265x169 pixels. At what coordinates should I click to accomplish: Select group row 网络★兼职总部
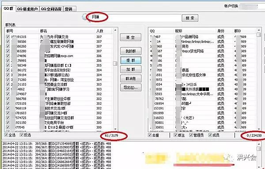(x=59, y=103)
